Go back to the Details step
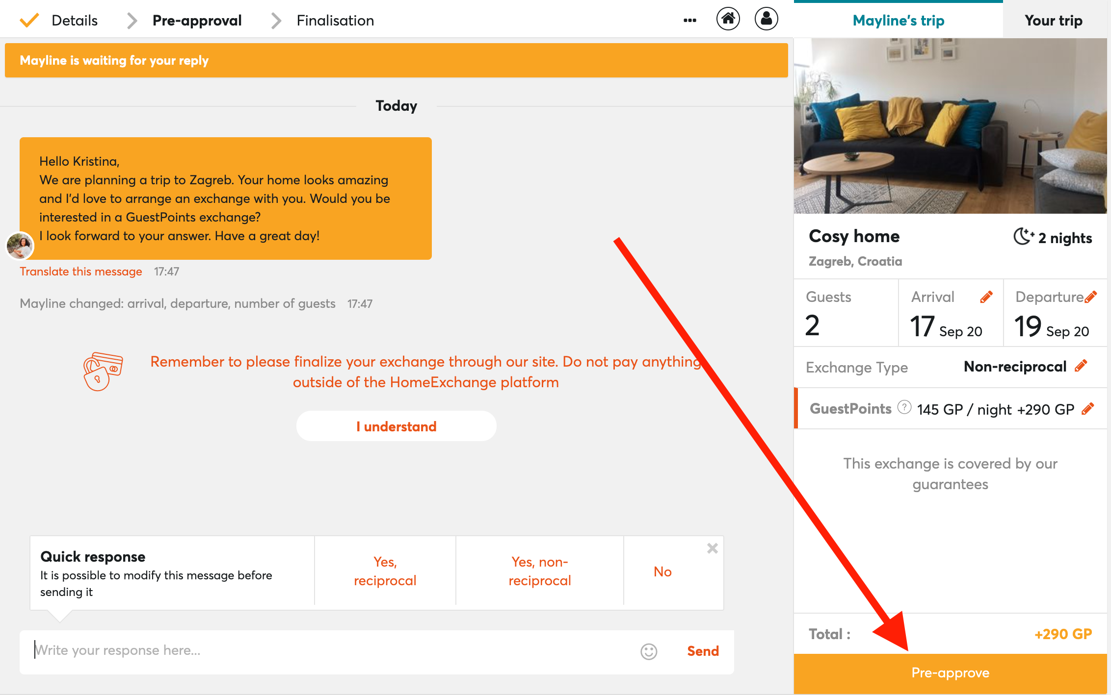This screenshot has width=1111, height=695. [74, 20]
